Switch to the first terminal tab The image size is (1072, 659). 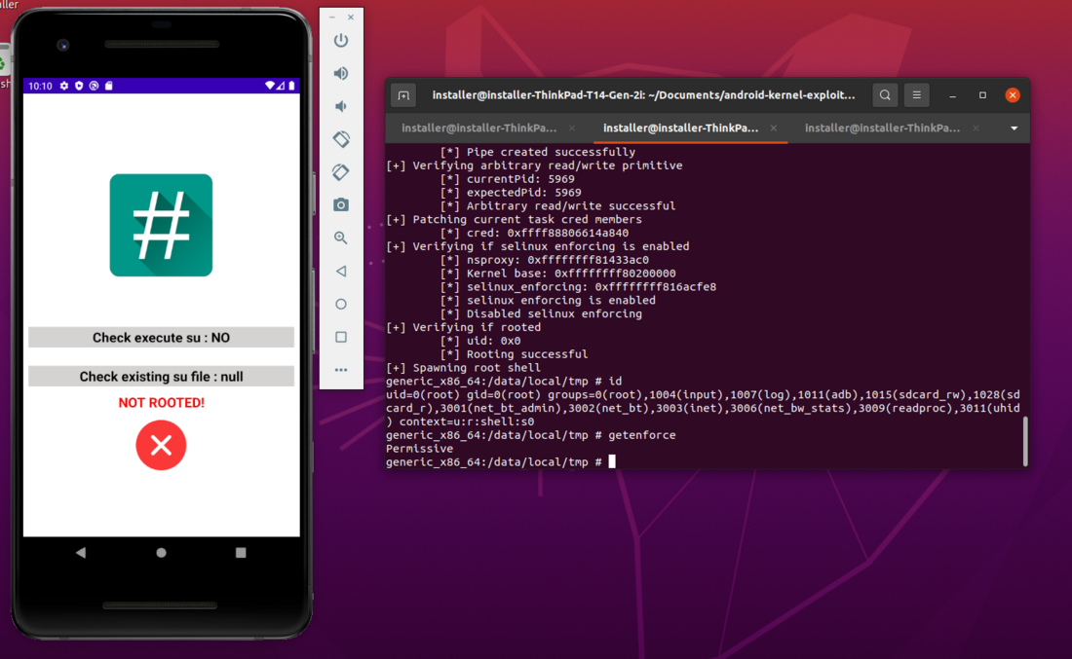click(479, 128)
